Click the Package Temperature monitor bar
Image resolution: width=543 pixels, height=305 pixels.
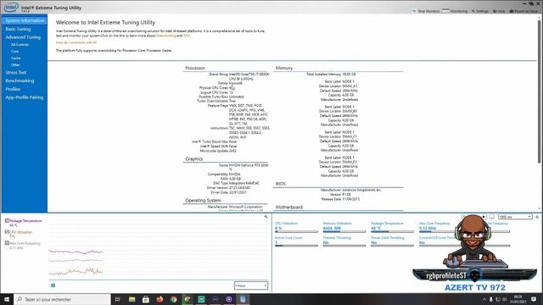(x=392, y=231)
